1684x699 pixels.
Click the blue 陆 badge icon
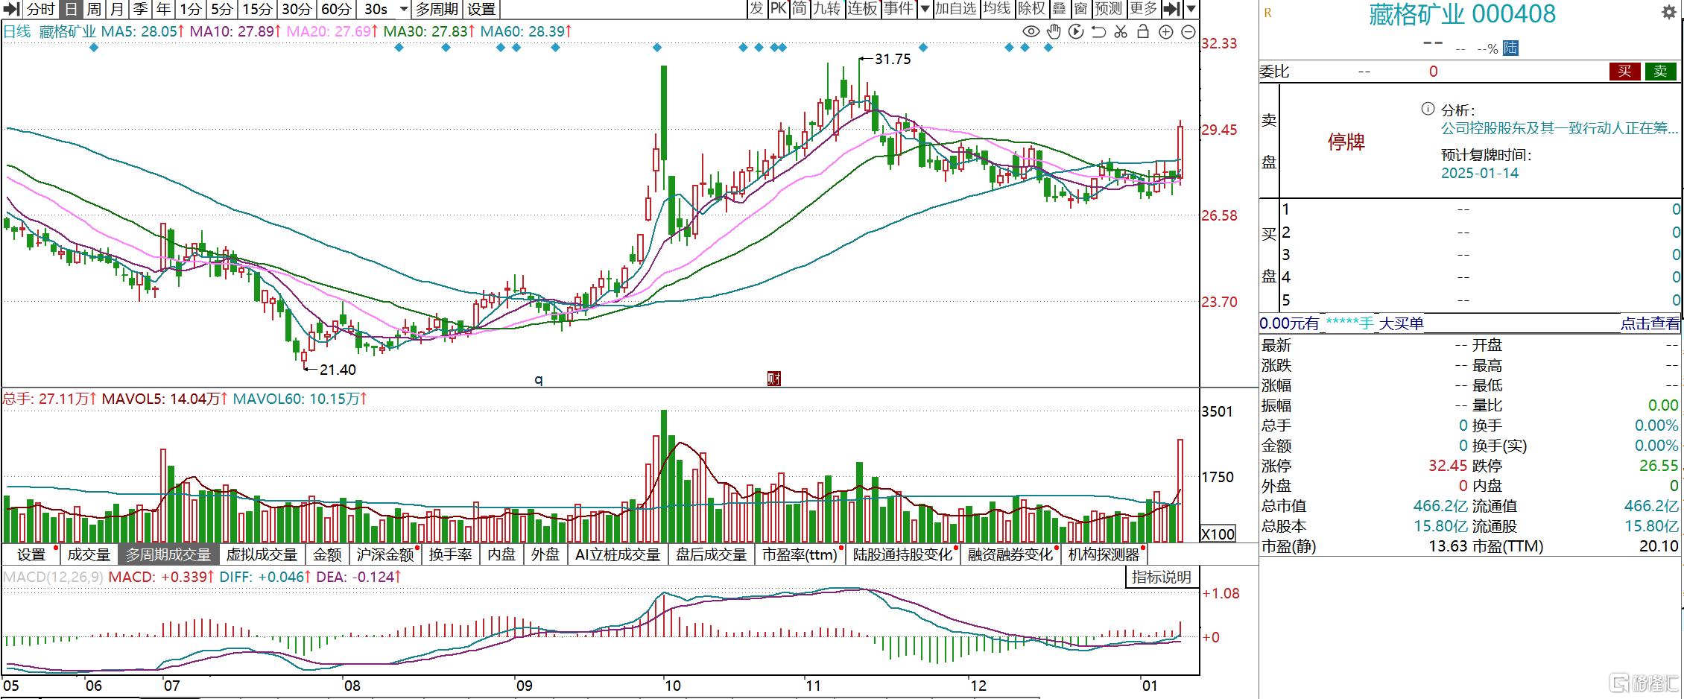[1510, 48]
